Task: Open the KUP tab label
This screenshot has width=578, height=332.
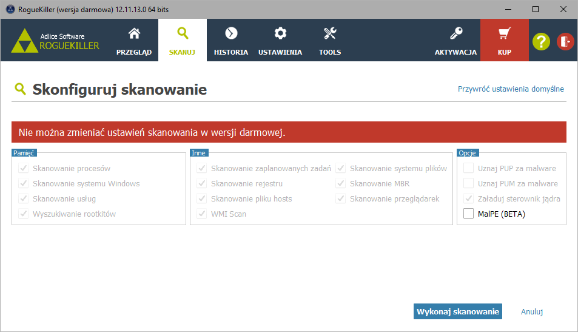Action: [x=504, y=52]
